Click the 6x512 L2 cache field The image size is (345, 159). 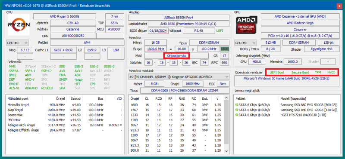(92, 50)
